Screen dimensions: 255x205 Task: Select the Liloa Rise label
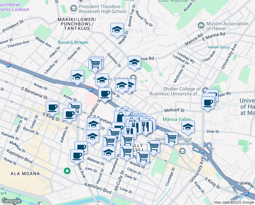pos(209,56)
